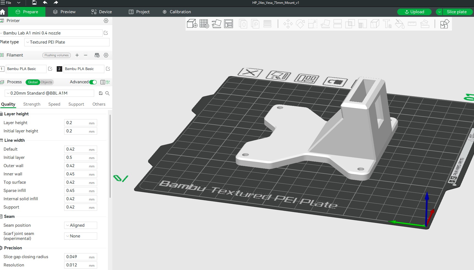The height and width of the screenshot is (270, 474).
Task: Open printer settings gear icon
Action: click(x=106, y=21)
